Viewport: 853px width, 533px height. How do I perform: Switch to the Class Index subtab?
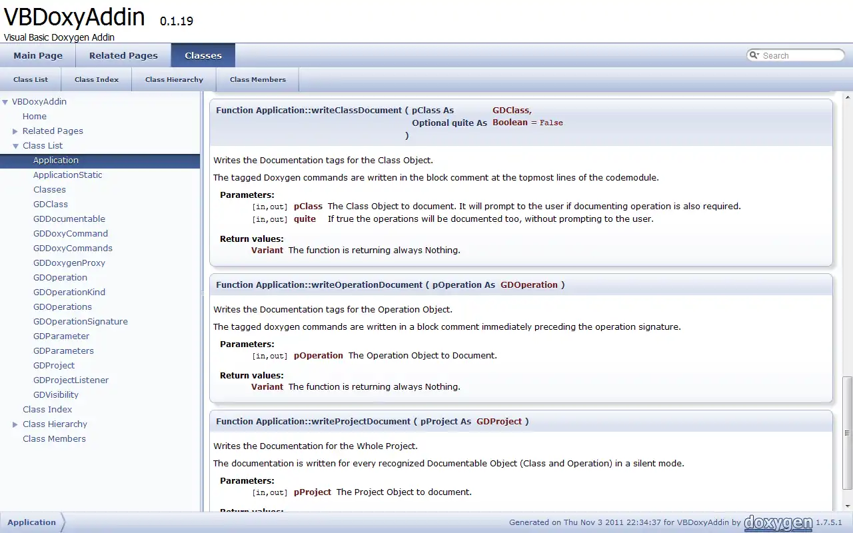[97, 79]
